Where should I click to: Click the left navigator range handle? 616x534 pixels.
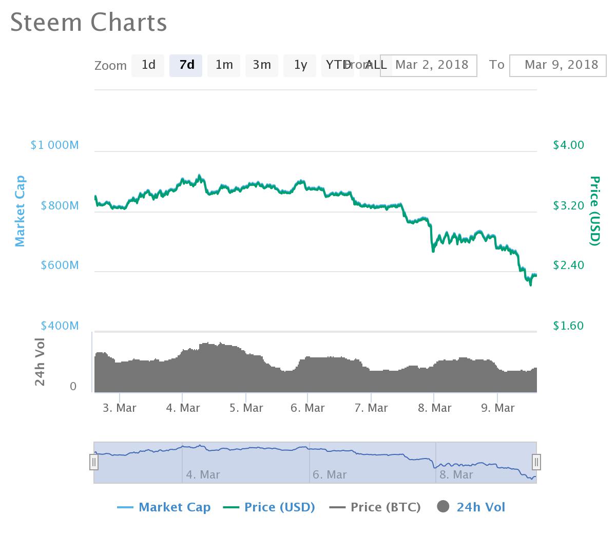click(94, 462)
